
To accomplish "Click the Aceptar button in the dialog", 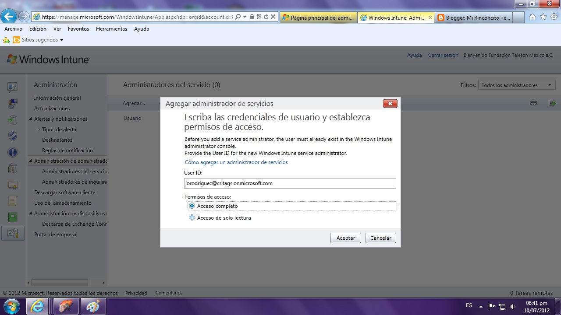I will [346, 238].
